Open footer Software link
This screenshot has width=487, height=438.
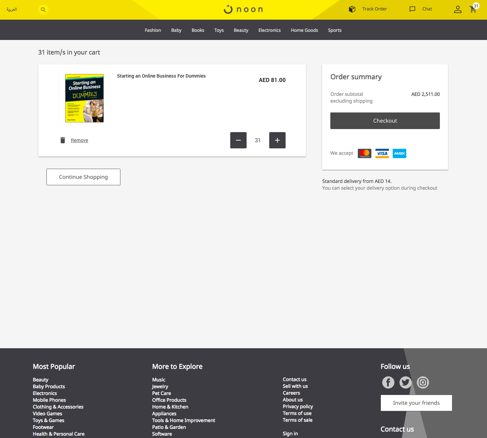[x=162, y=434]
